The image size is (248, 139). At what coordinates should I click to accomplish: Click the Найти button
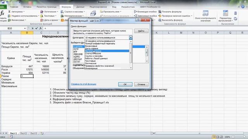[141, 31]
